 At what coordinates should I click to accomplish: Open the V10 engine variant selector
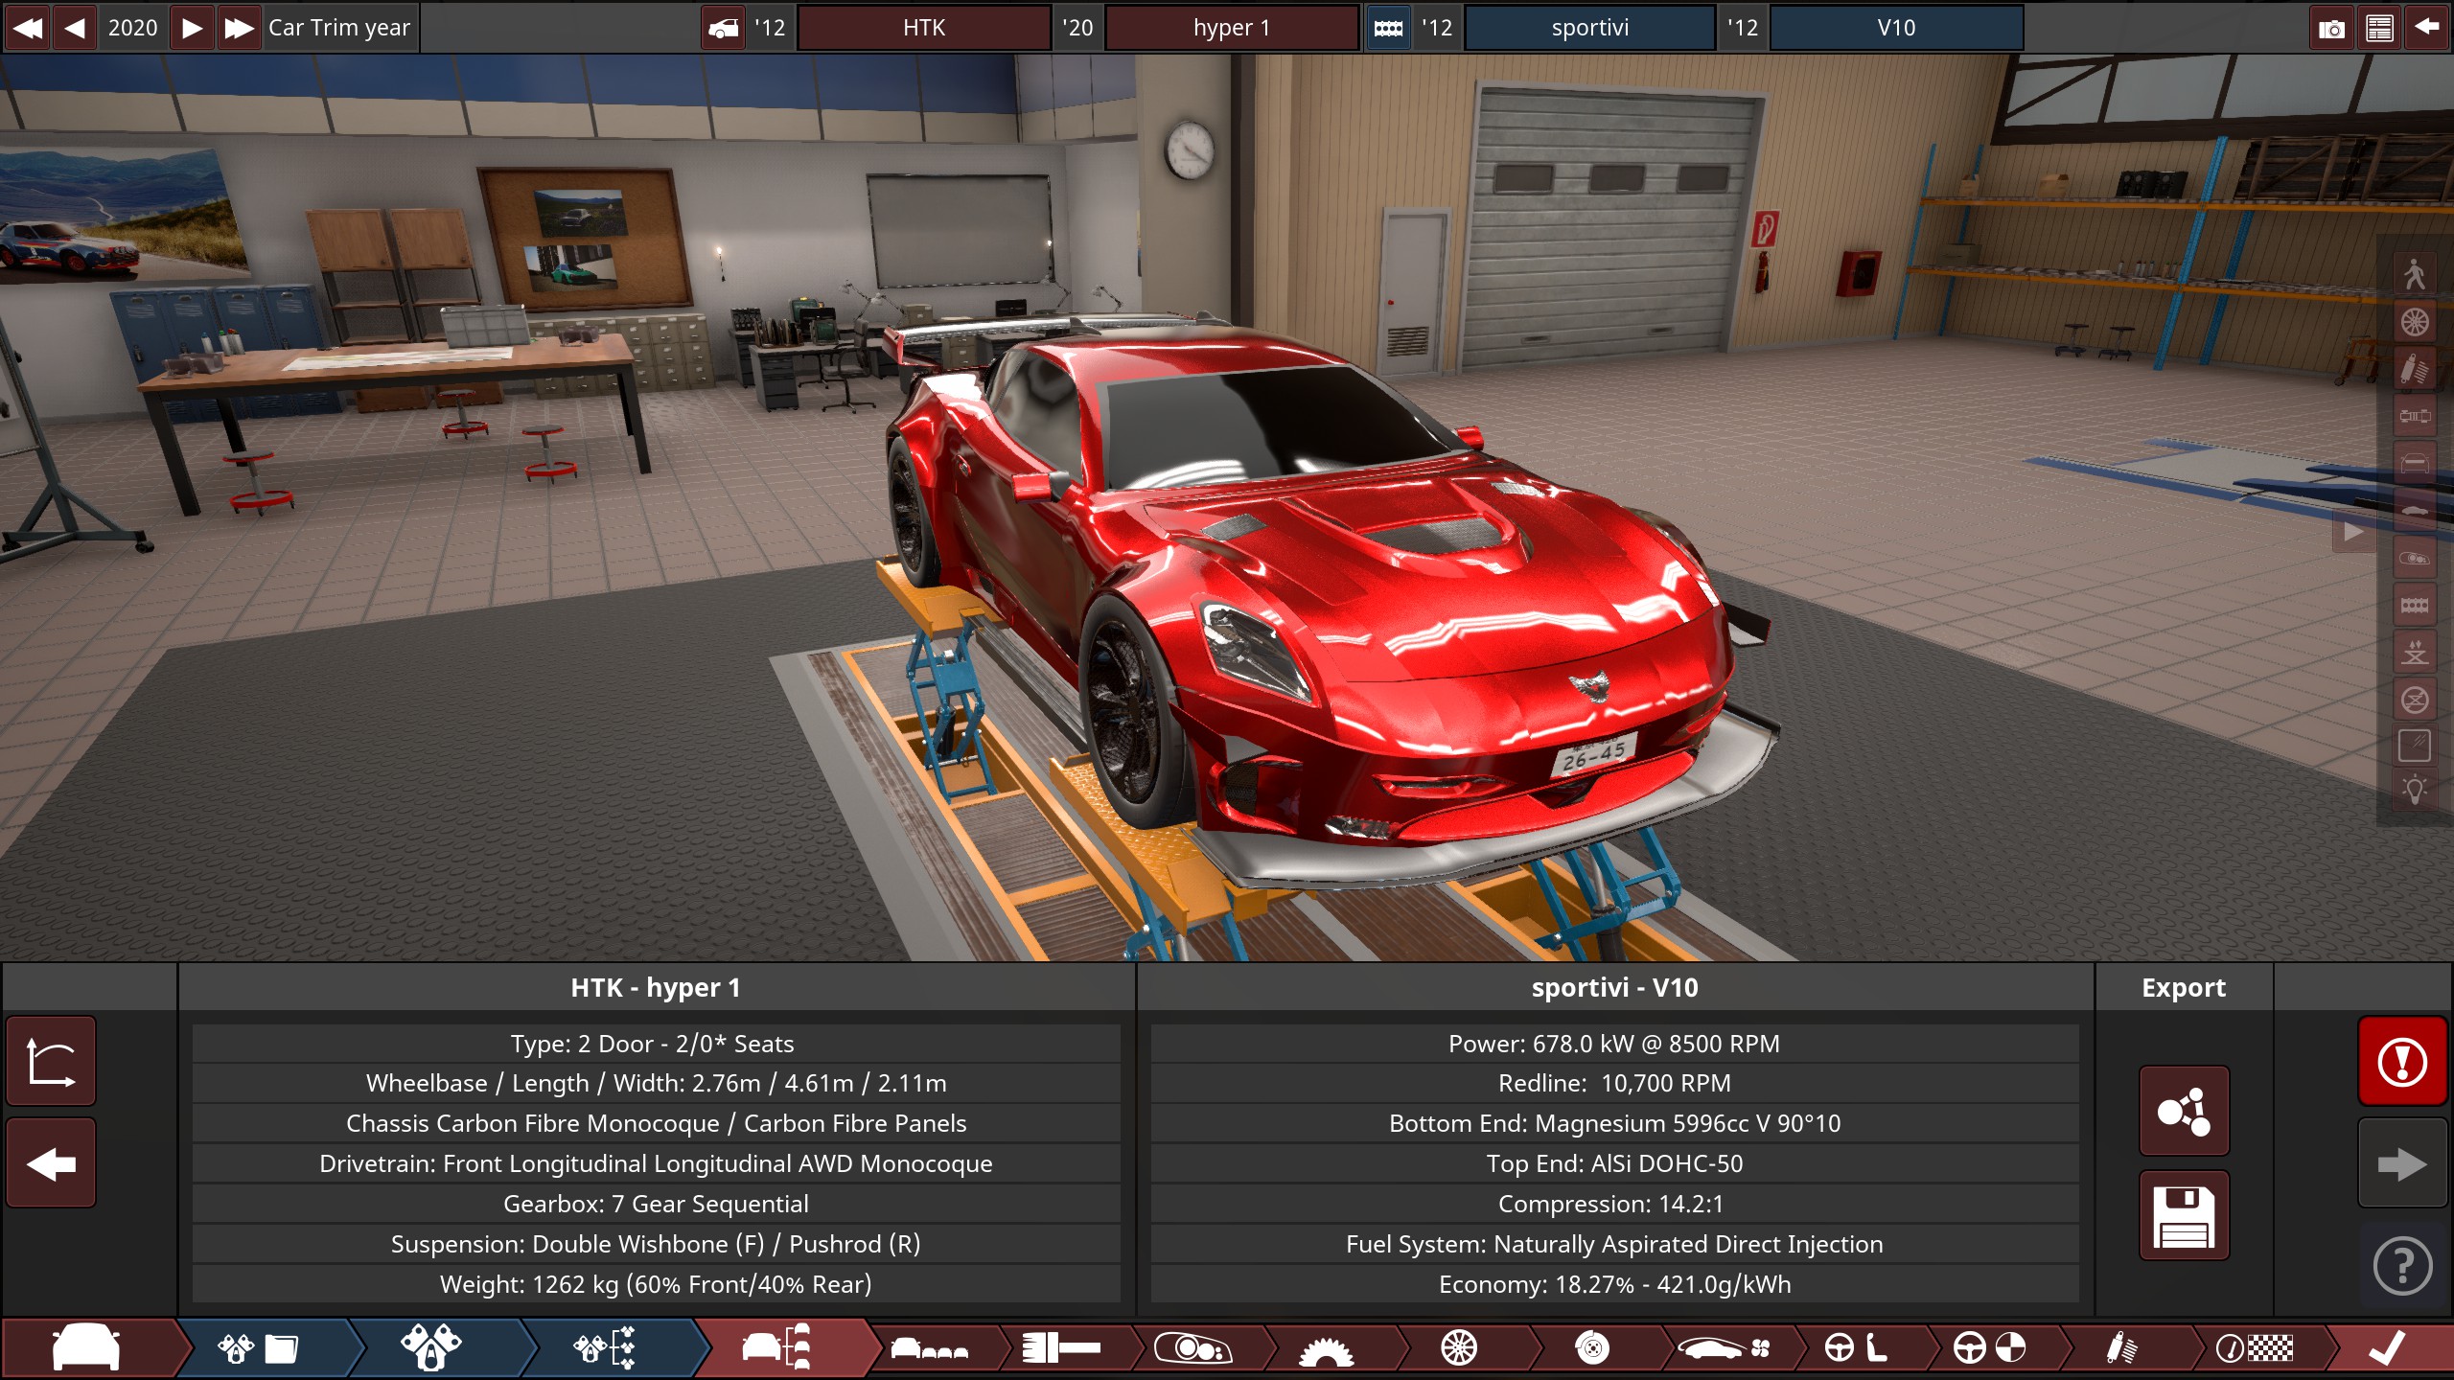click(1896, 28)
